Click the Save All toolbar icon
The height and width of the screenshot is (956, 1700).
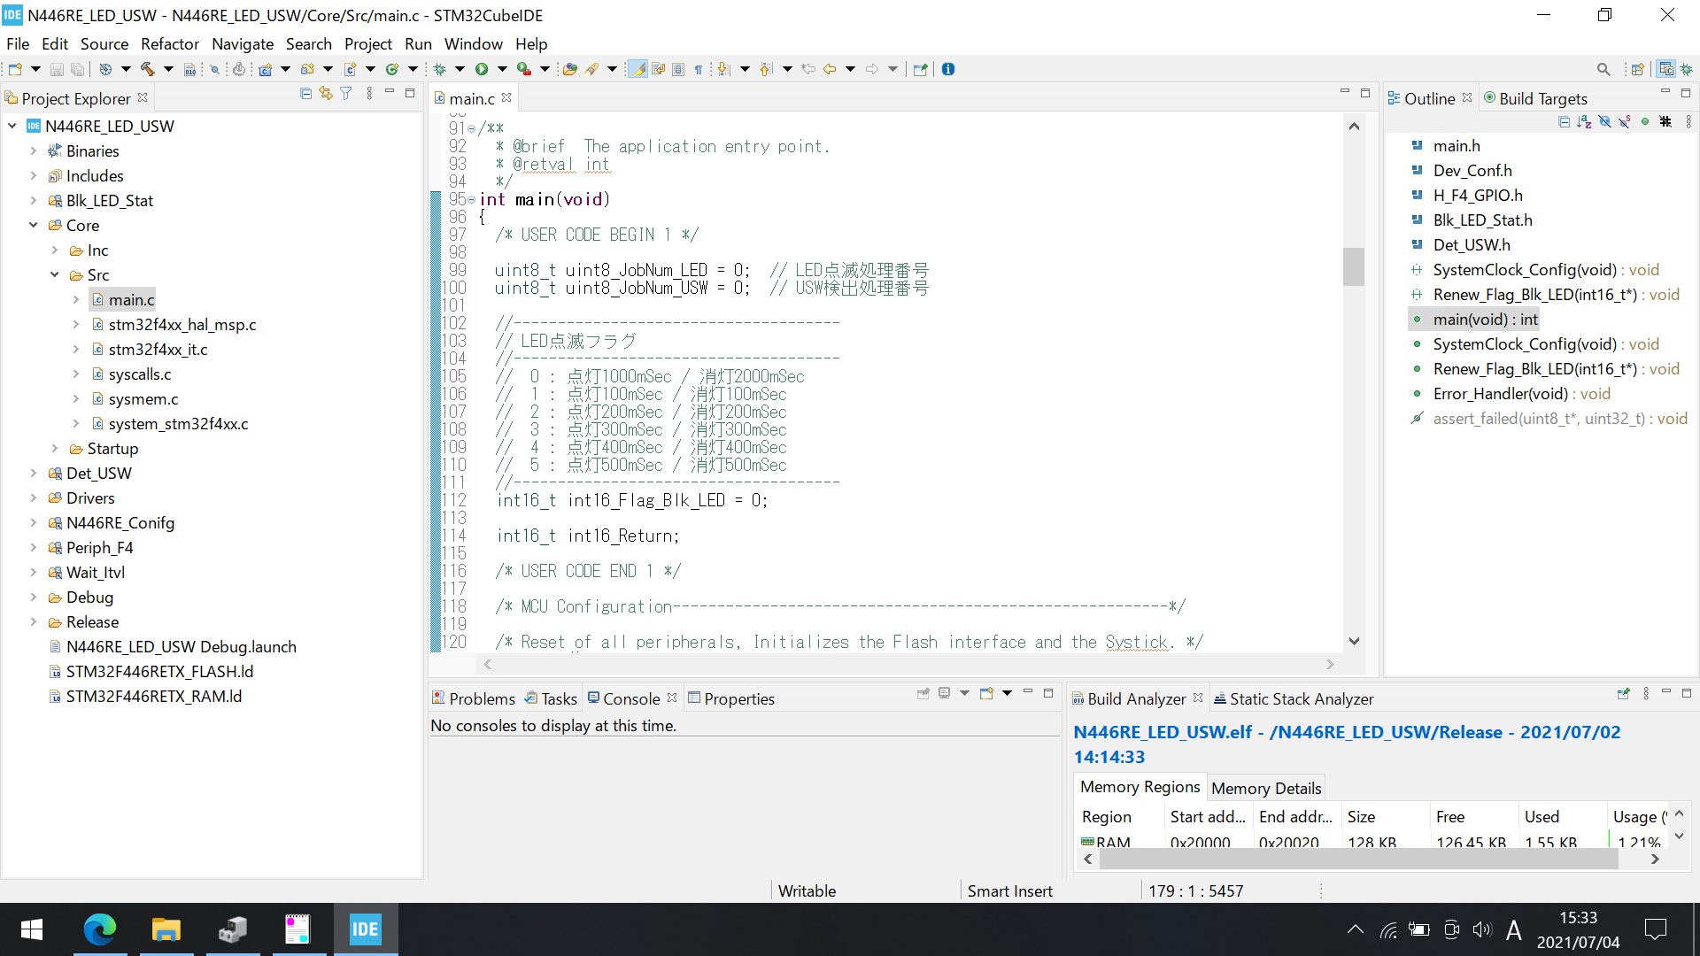[78, 69]
